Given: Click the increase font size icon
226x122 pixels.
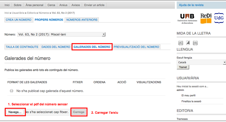Looking at the screenshot, I should [195, 43].
